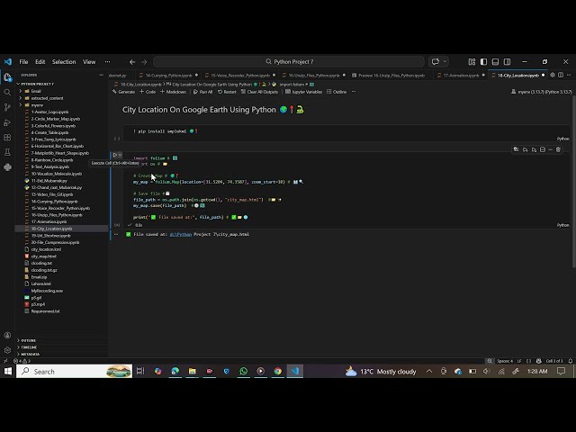Open the Accounts icon
The width and height of the screenshot is (576, 432).
tap(7, 336)
